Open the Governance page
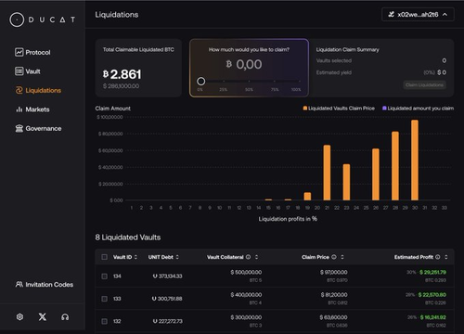 (38, 128)
